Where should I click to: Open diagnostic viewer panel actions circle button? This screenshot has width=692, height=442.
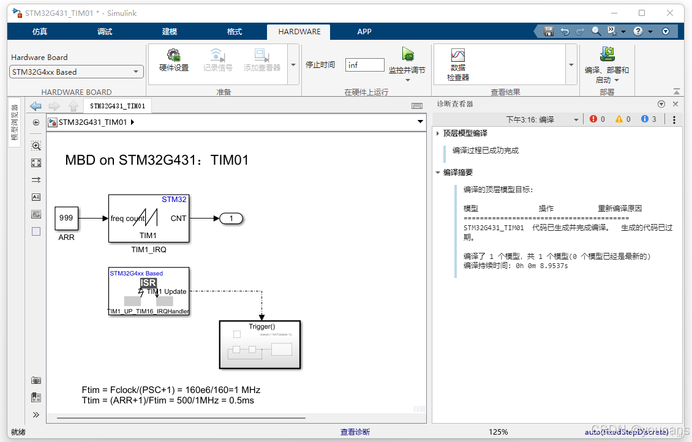coord(661,104)
